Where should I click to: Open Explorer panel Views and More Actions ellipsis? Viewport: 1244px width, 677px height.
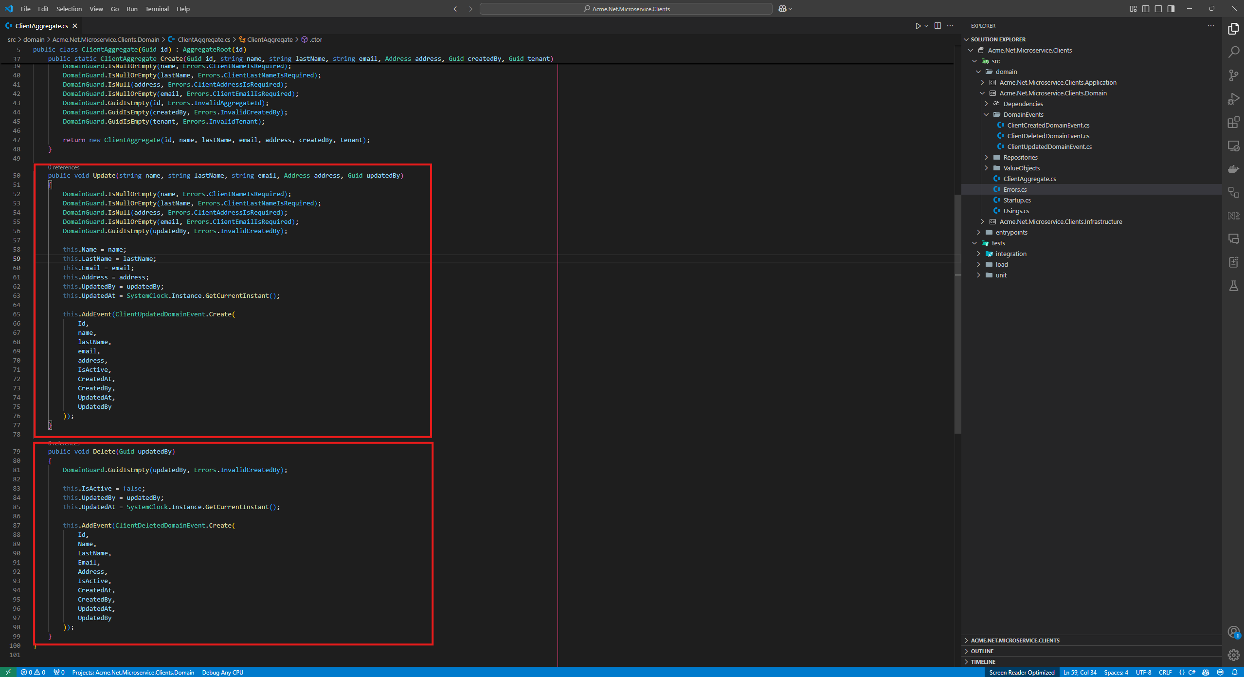tap(1210, 26)
